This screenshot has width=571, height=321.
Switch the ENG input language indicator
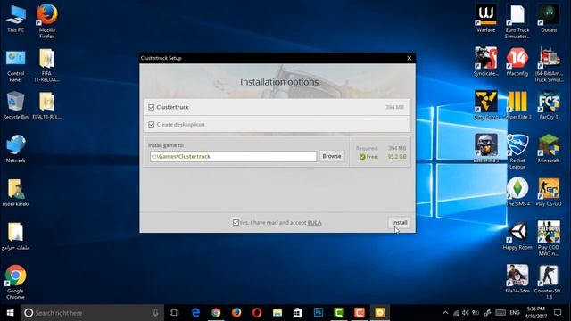click(515, 313)
